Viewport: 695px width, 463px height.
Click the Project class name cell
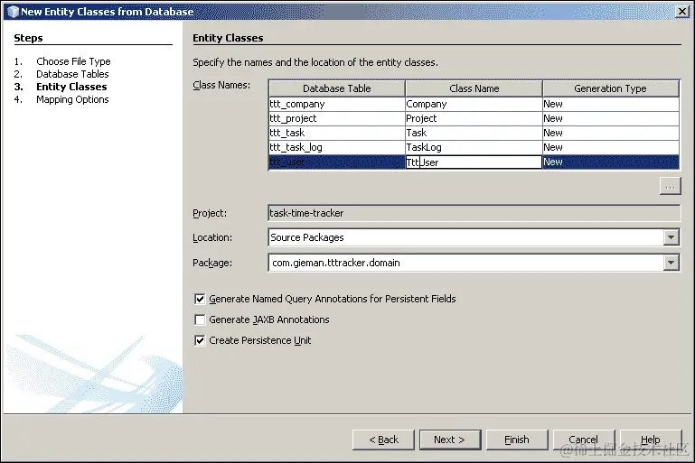474,118
